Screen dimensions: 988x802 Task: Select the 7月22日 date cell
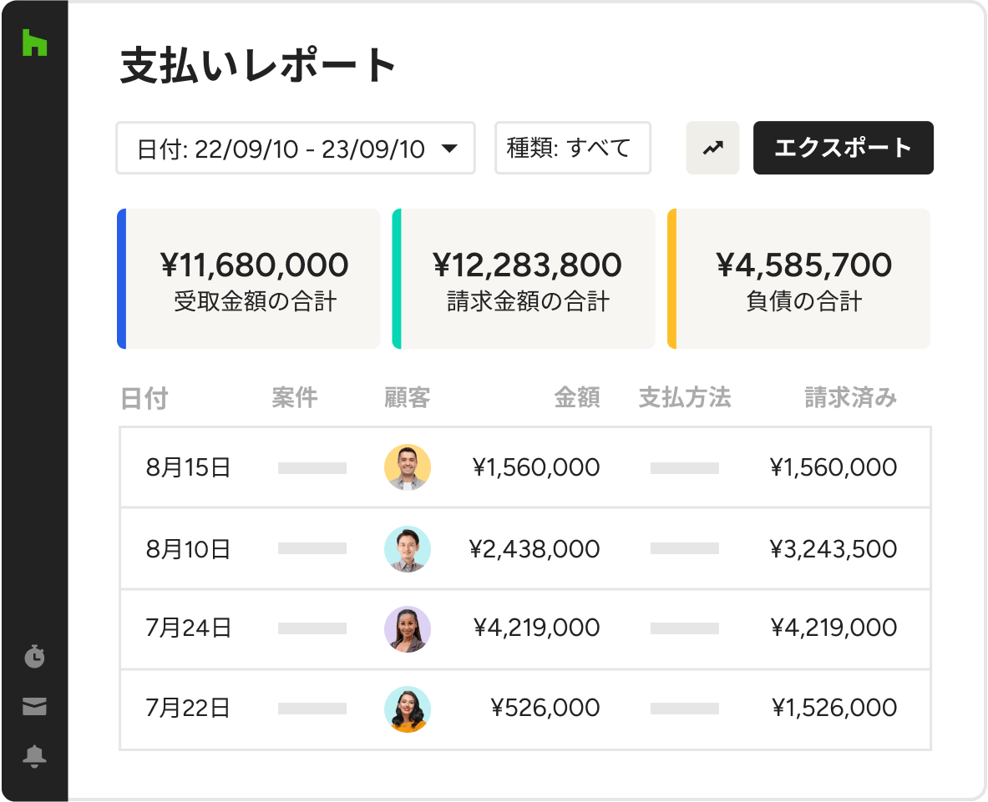(188, 709)
